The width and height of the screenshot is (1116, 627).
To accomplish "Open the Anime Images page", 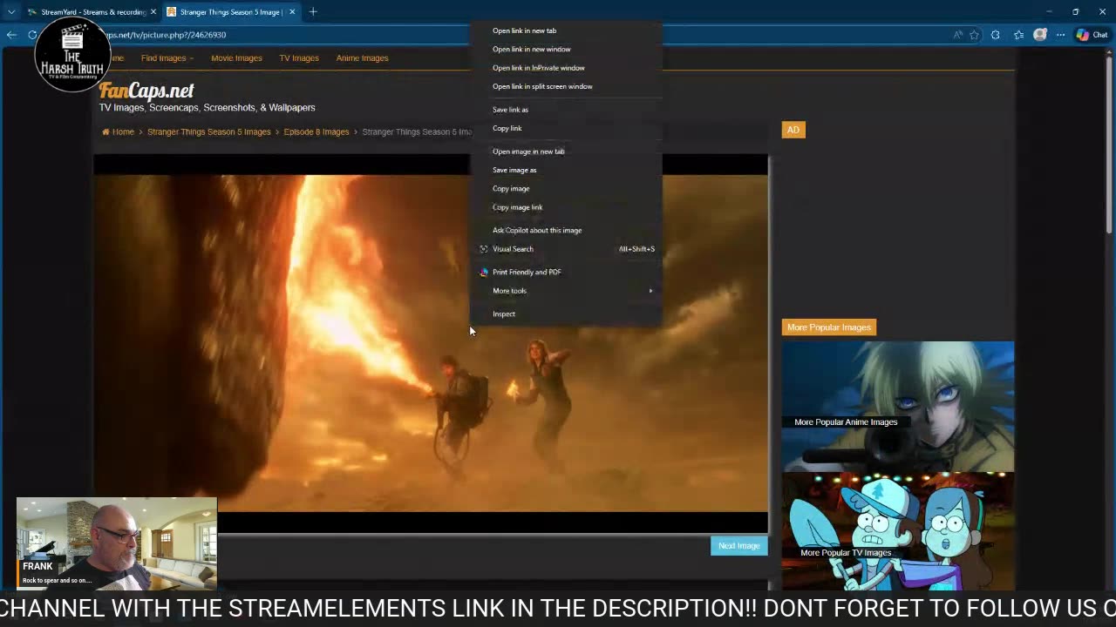I will [x=362, y=58].
